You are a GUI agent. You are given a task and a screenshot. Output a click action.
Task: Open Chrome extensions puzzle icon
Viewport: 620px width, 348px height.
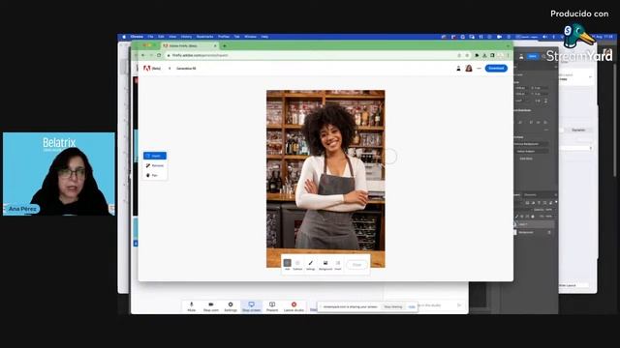pyautogui.click(x=477, y=55)
